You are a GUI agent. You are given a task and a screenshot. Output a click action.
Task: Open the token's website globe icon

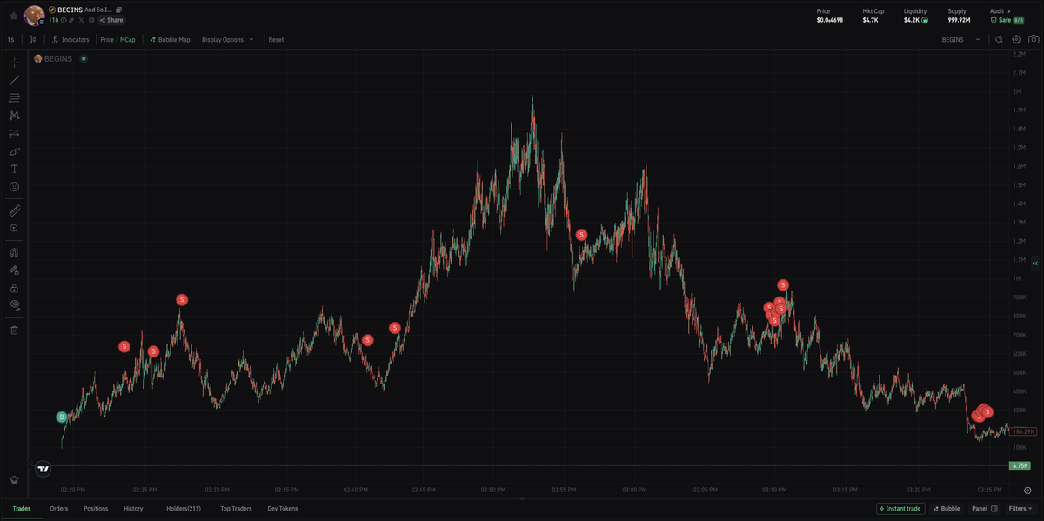click(x=91, y=20)
